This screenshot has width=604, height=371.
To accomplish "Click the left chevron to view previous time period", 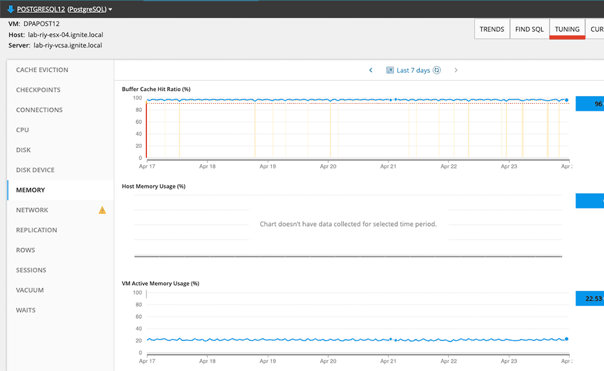I will pyautogui.click(x=371, y=70).
